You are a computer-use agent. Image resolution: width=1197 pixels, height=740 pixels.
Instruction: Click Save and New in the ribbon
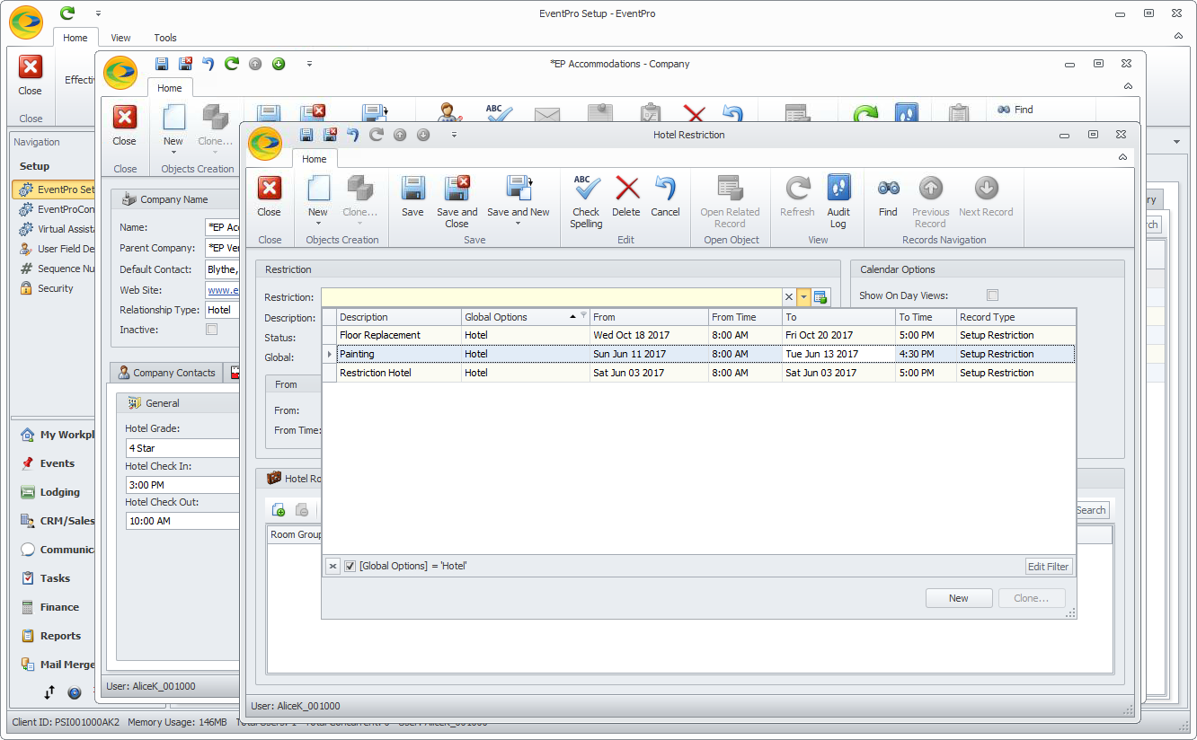pyautogui.click(x=518, y=201)
